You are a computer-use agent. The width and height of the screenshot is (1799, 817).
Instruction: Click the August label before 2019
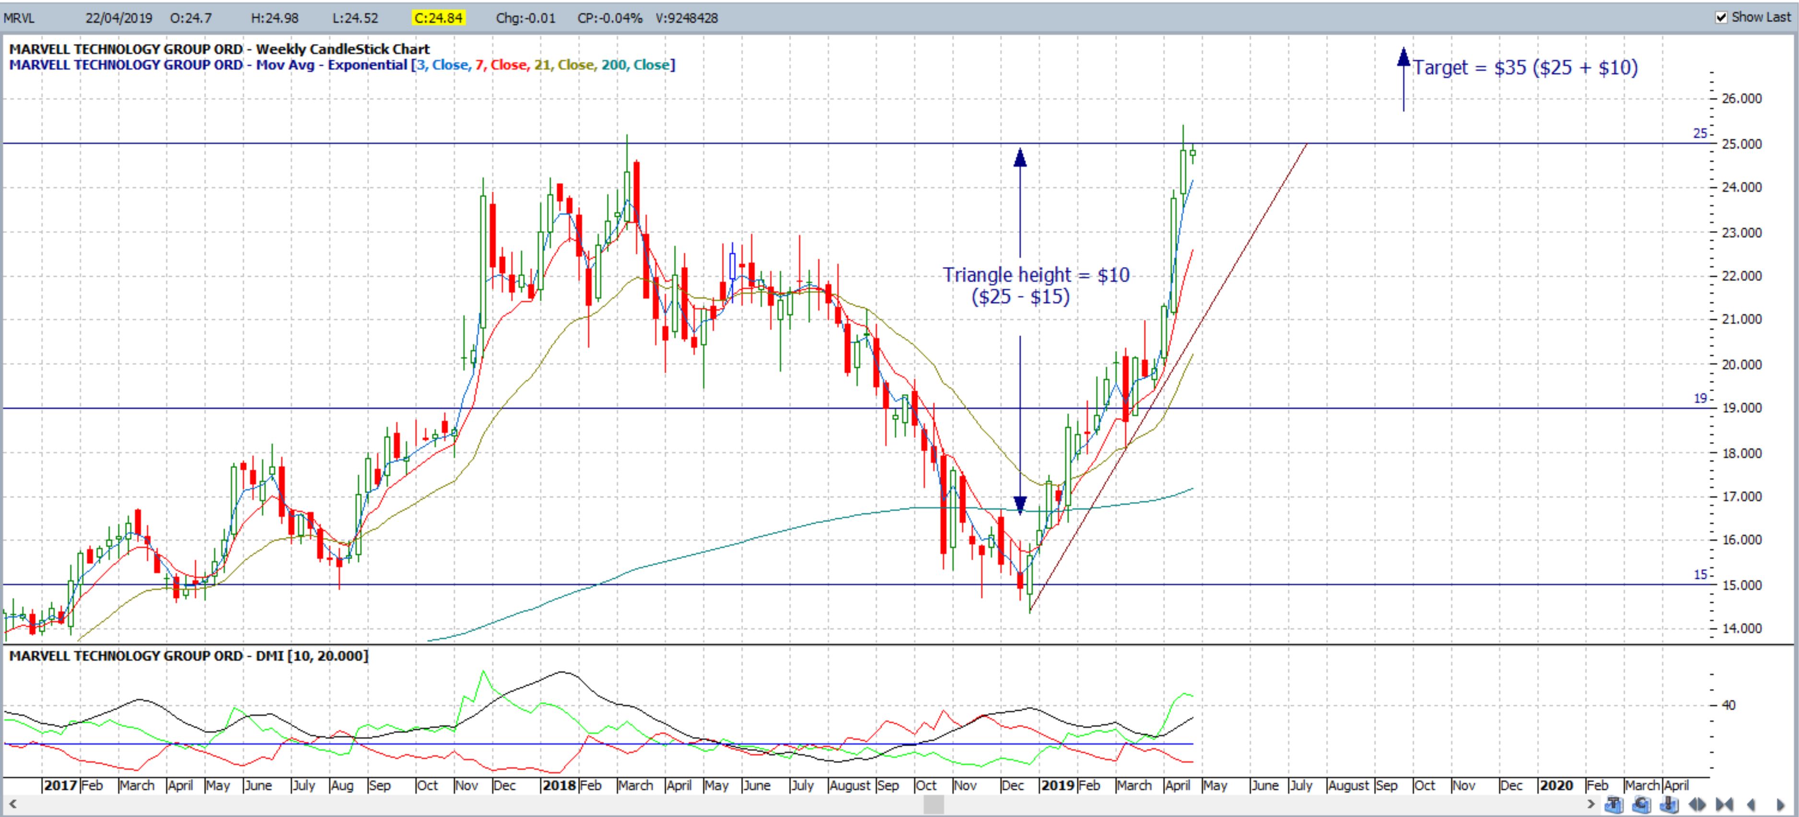coord(850,785)
